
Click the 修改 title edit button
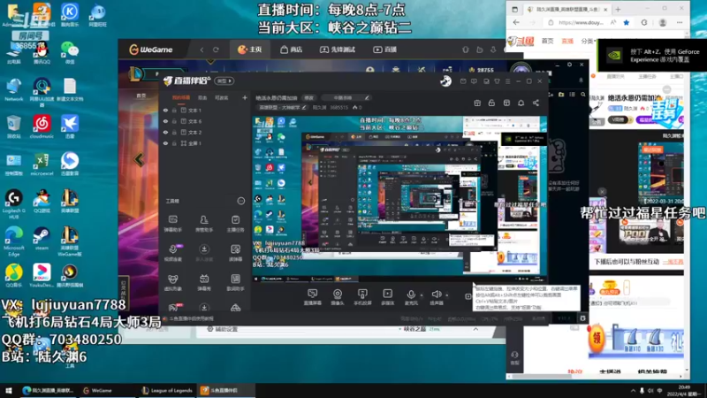click(308, 97)
